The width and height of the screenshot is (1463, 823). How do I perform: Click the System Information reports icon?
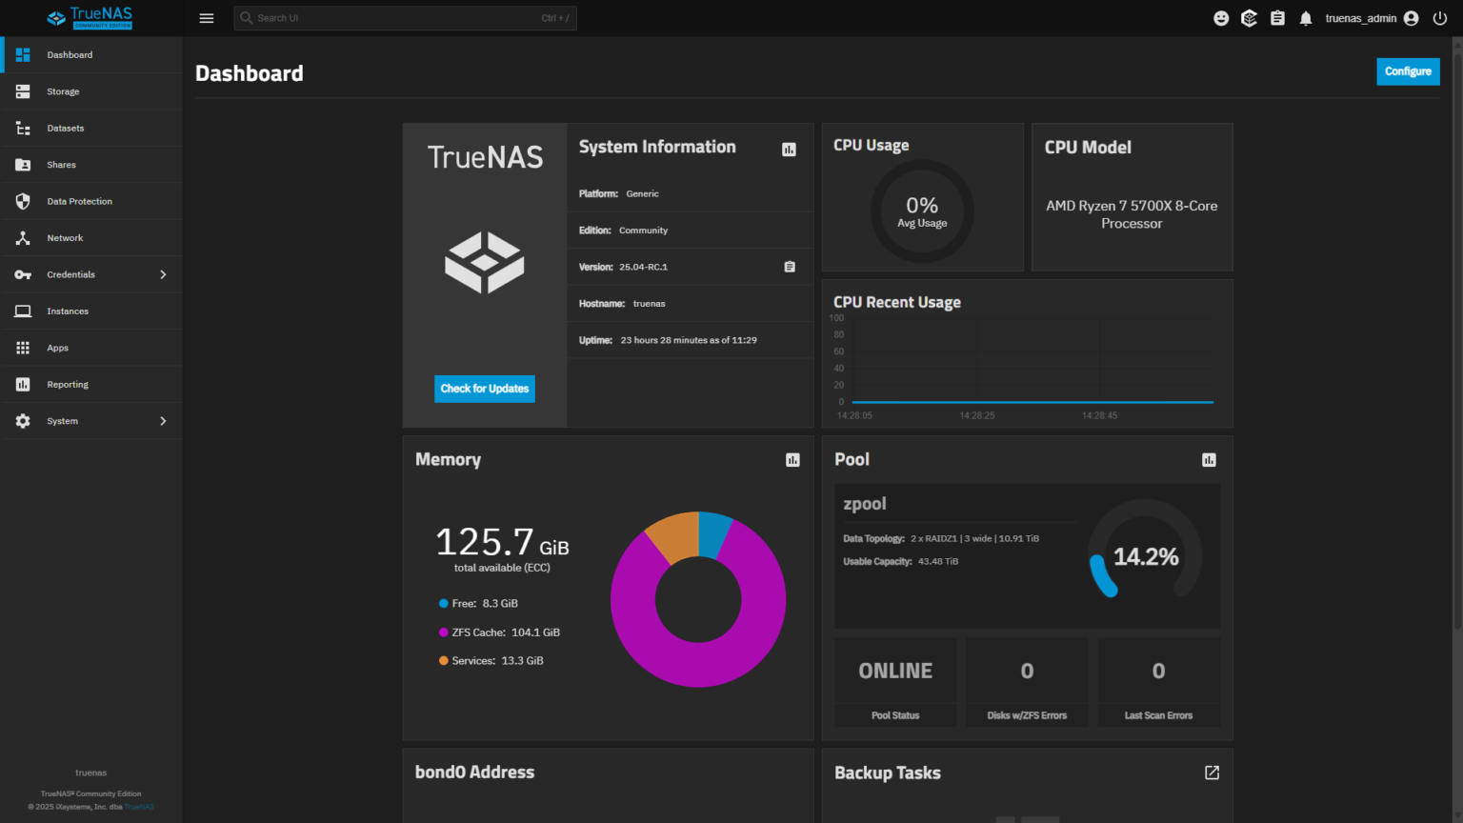tap(789, 149)
